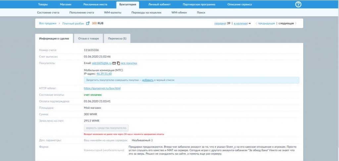Open the 'Товары' top menu item
This screenshot has width=339, height=161.
point(43,5)
